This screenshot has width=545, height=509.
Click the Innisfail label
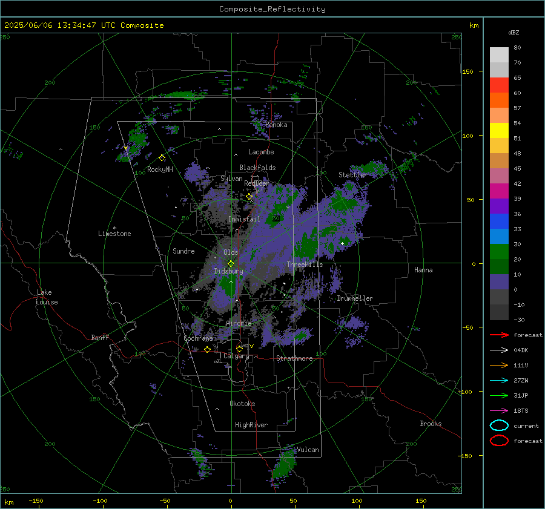coord(244,219)
